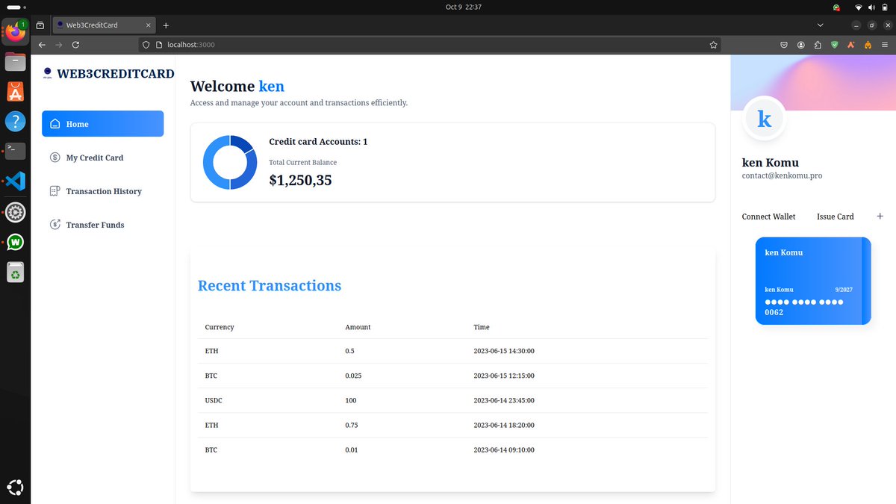
Task: Click the volume icon in system tray
Action: click(x=871, y=7)
